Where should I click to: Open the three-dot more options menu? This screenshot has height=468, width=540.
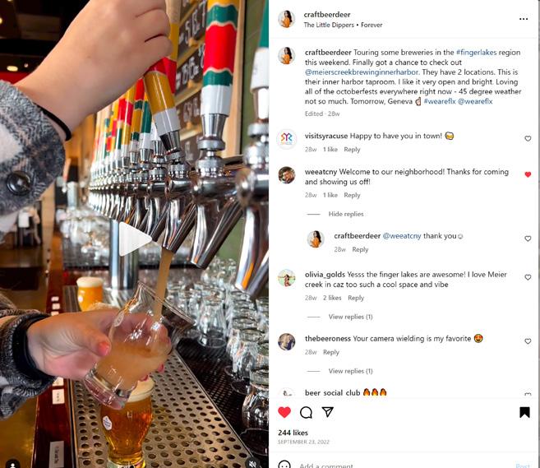coord(523,19)
